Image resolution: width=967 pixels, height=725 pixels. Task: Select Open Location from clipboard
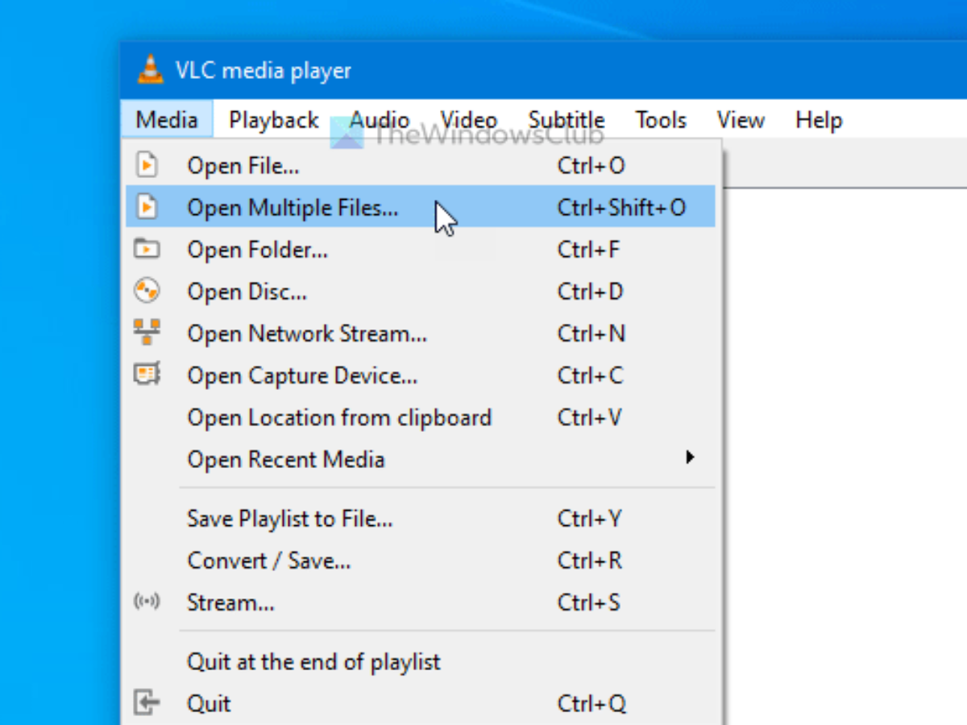click(x=338, y=417)
